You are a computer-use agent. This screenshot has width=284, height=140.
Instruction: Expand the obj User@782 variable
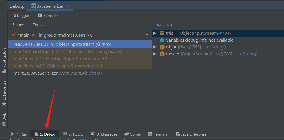coord(155,47)
